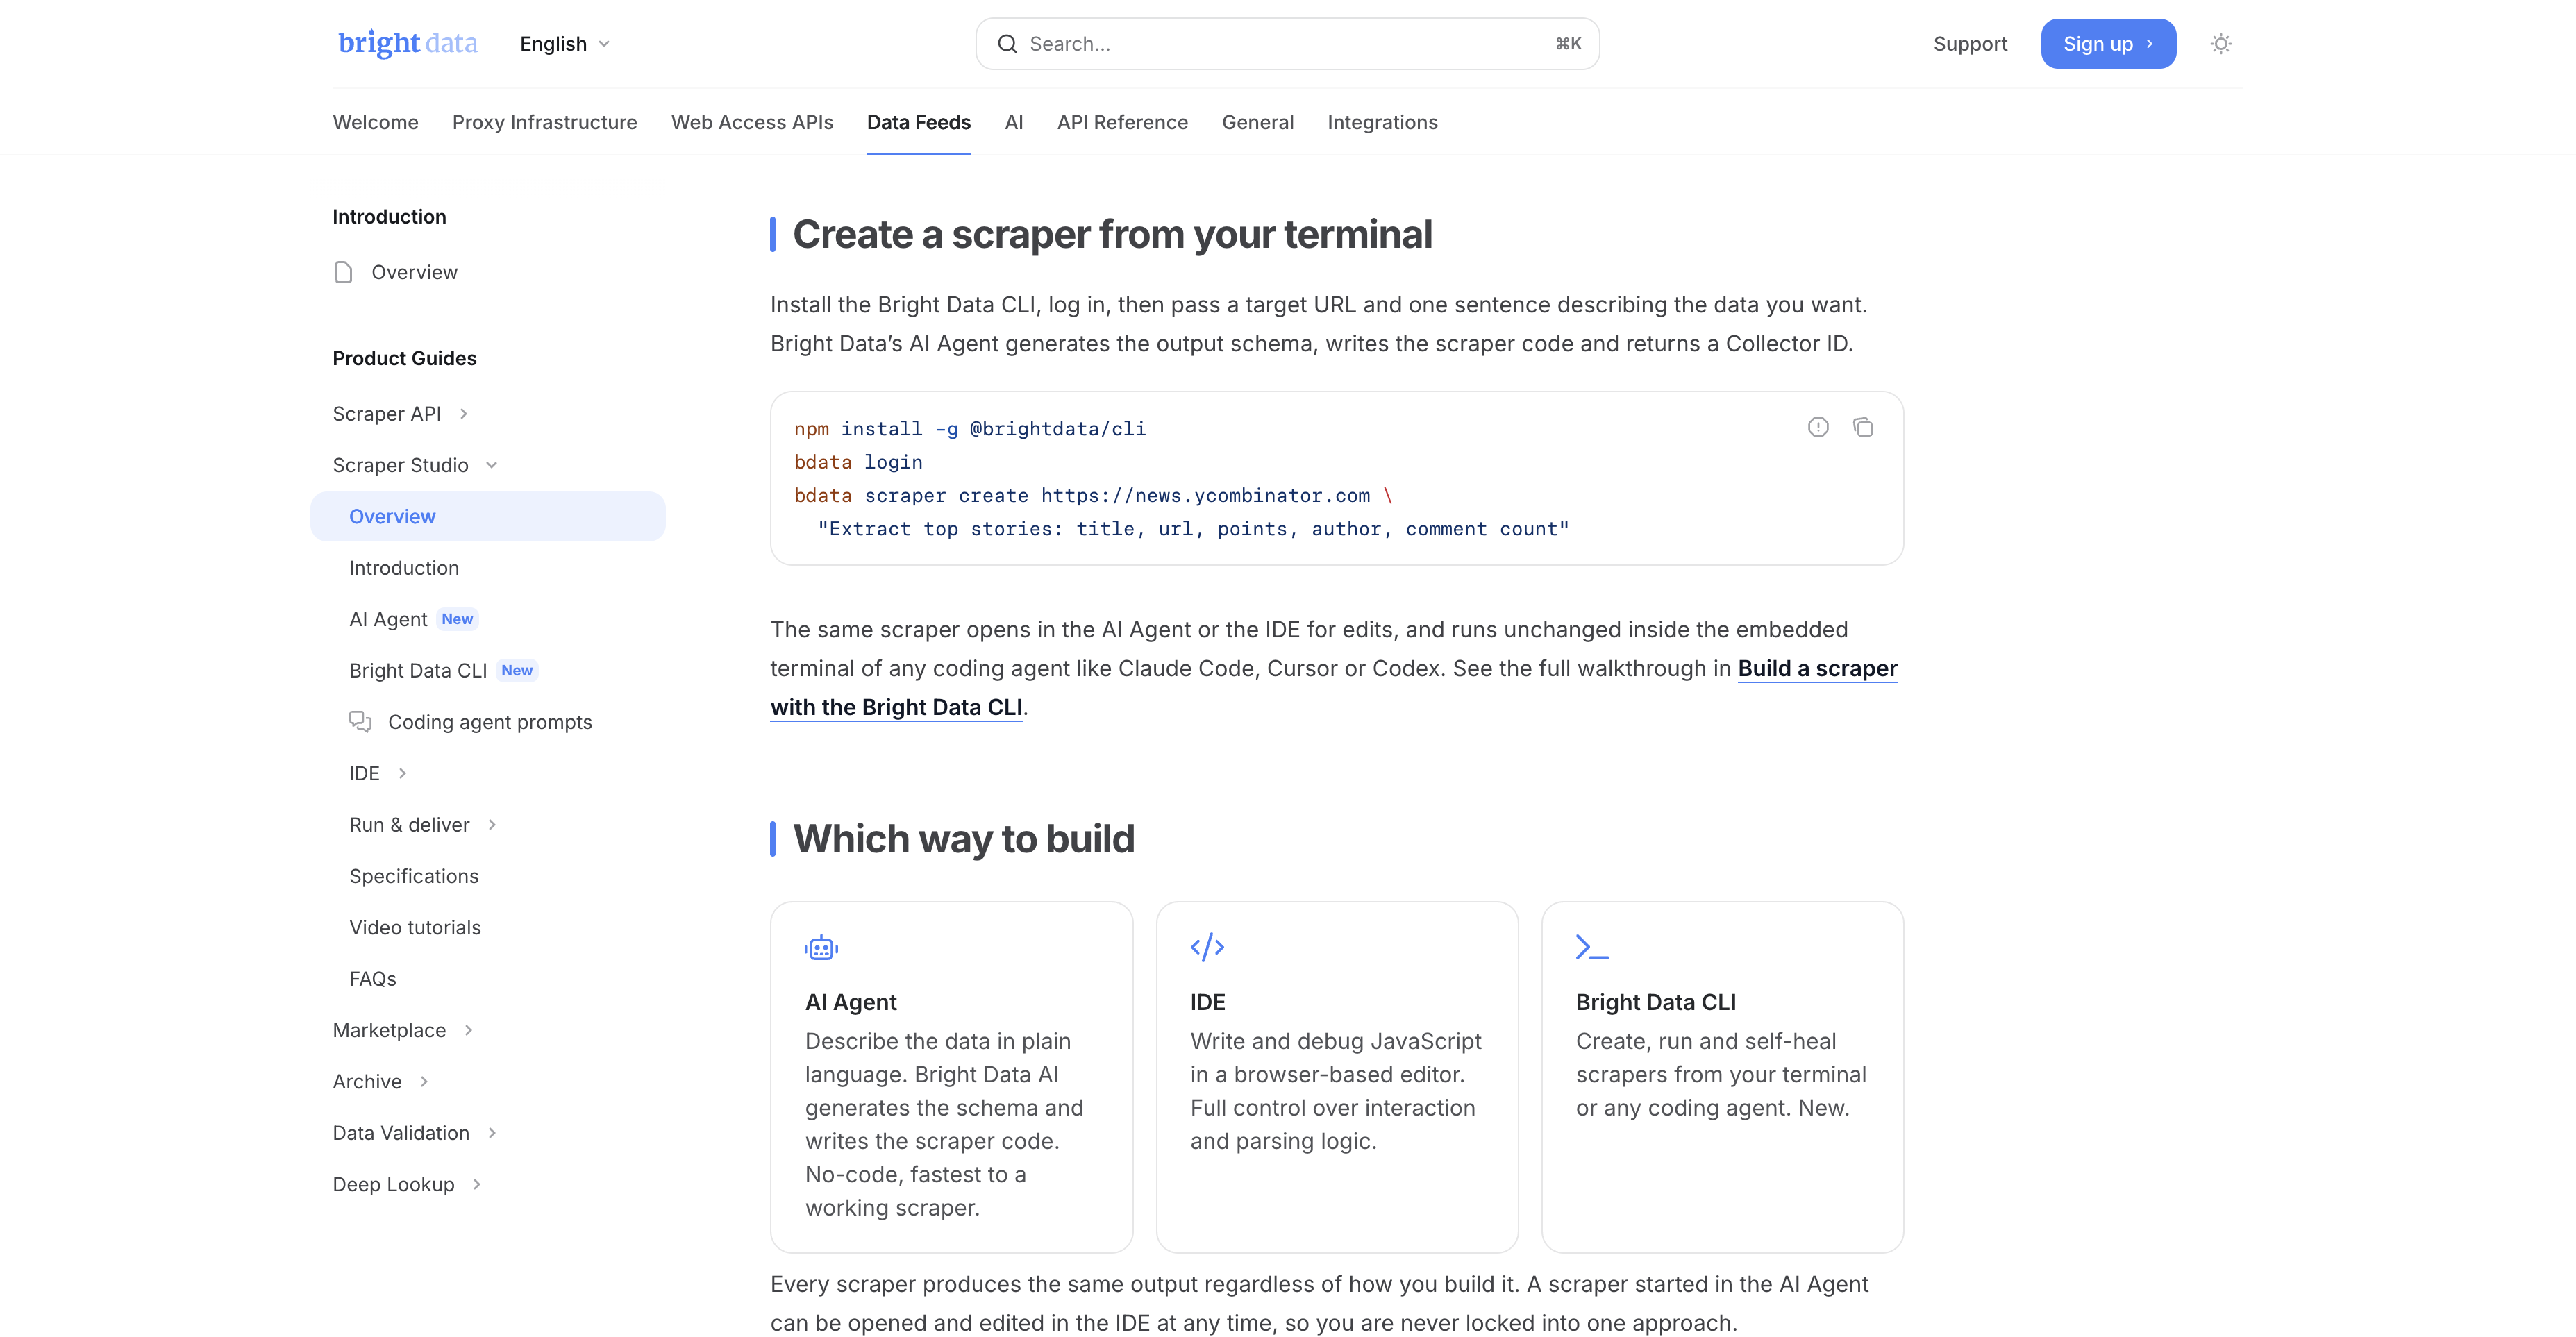This screenshot has width=2576, height=1337.
Task: Focus the Search input field
Action: (1288, 44)
